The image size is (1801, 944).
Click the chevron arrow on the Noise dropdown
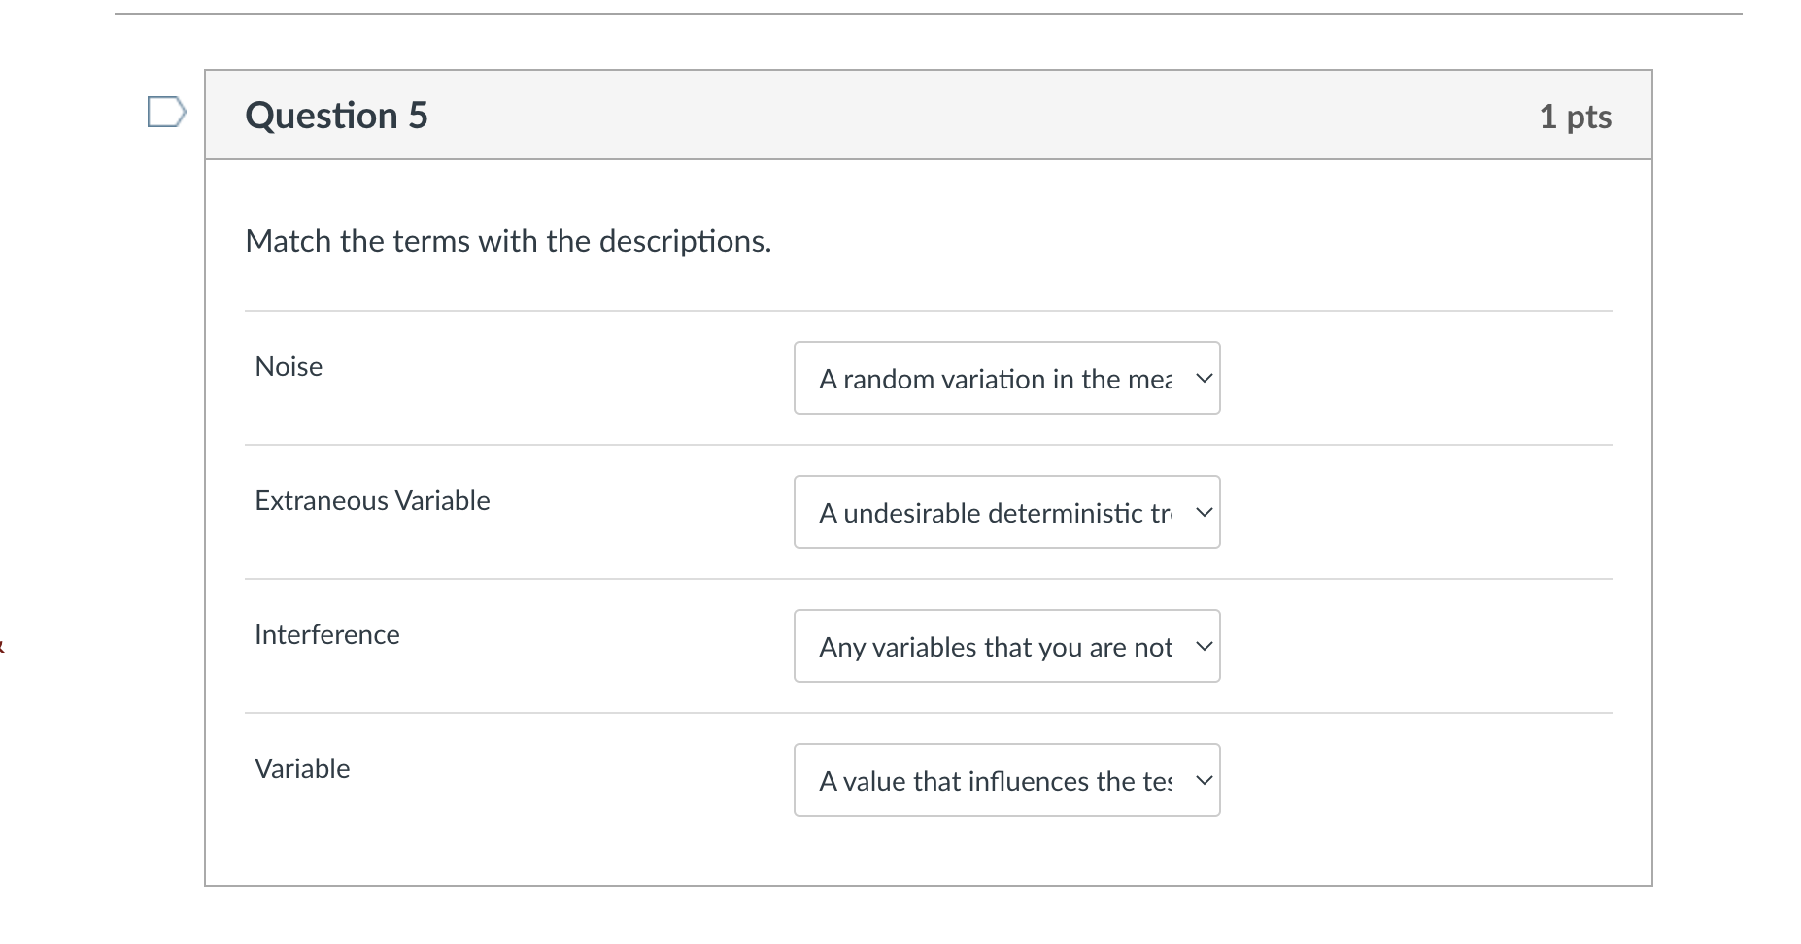(x=1204, y=379)
